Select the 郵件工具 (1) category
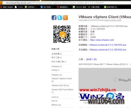The width and height of the screenshot is (131, 108). click(x=57, y=58)
